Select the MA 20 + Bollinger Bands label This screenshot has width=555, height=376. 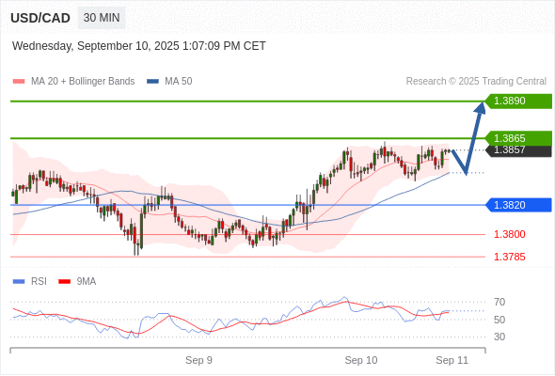click(83, 82)
